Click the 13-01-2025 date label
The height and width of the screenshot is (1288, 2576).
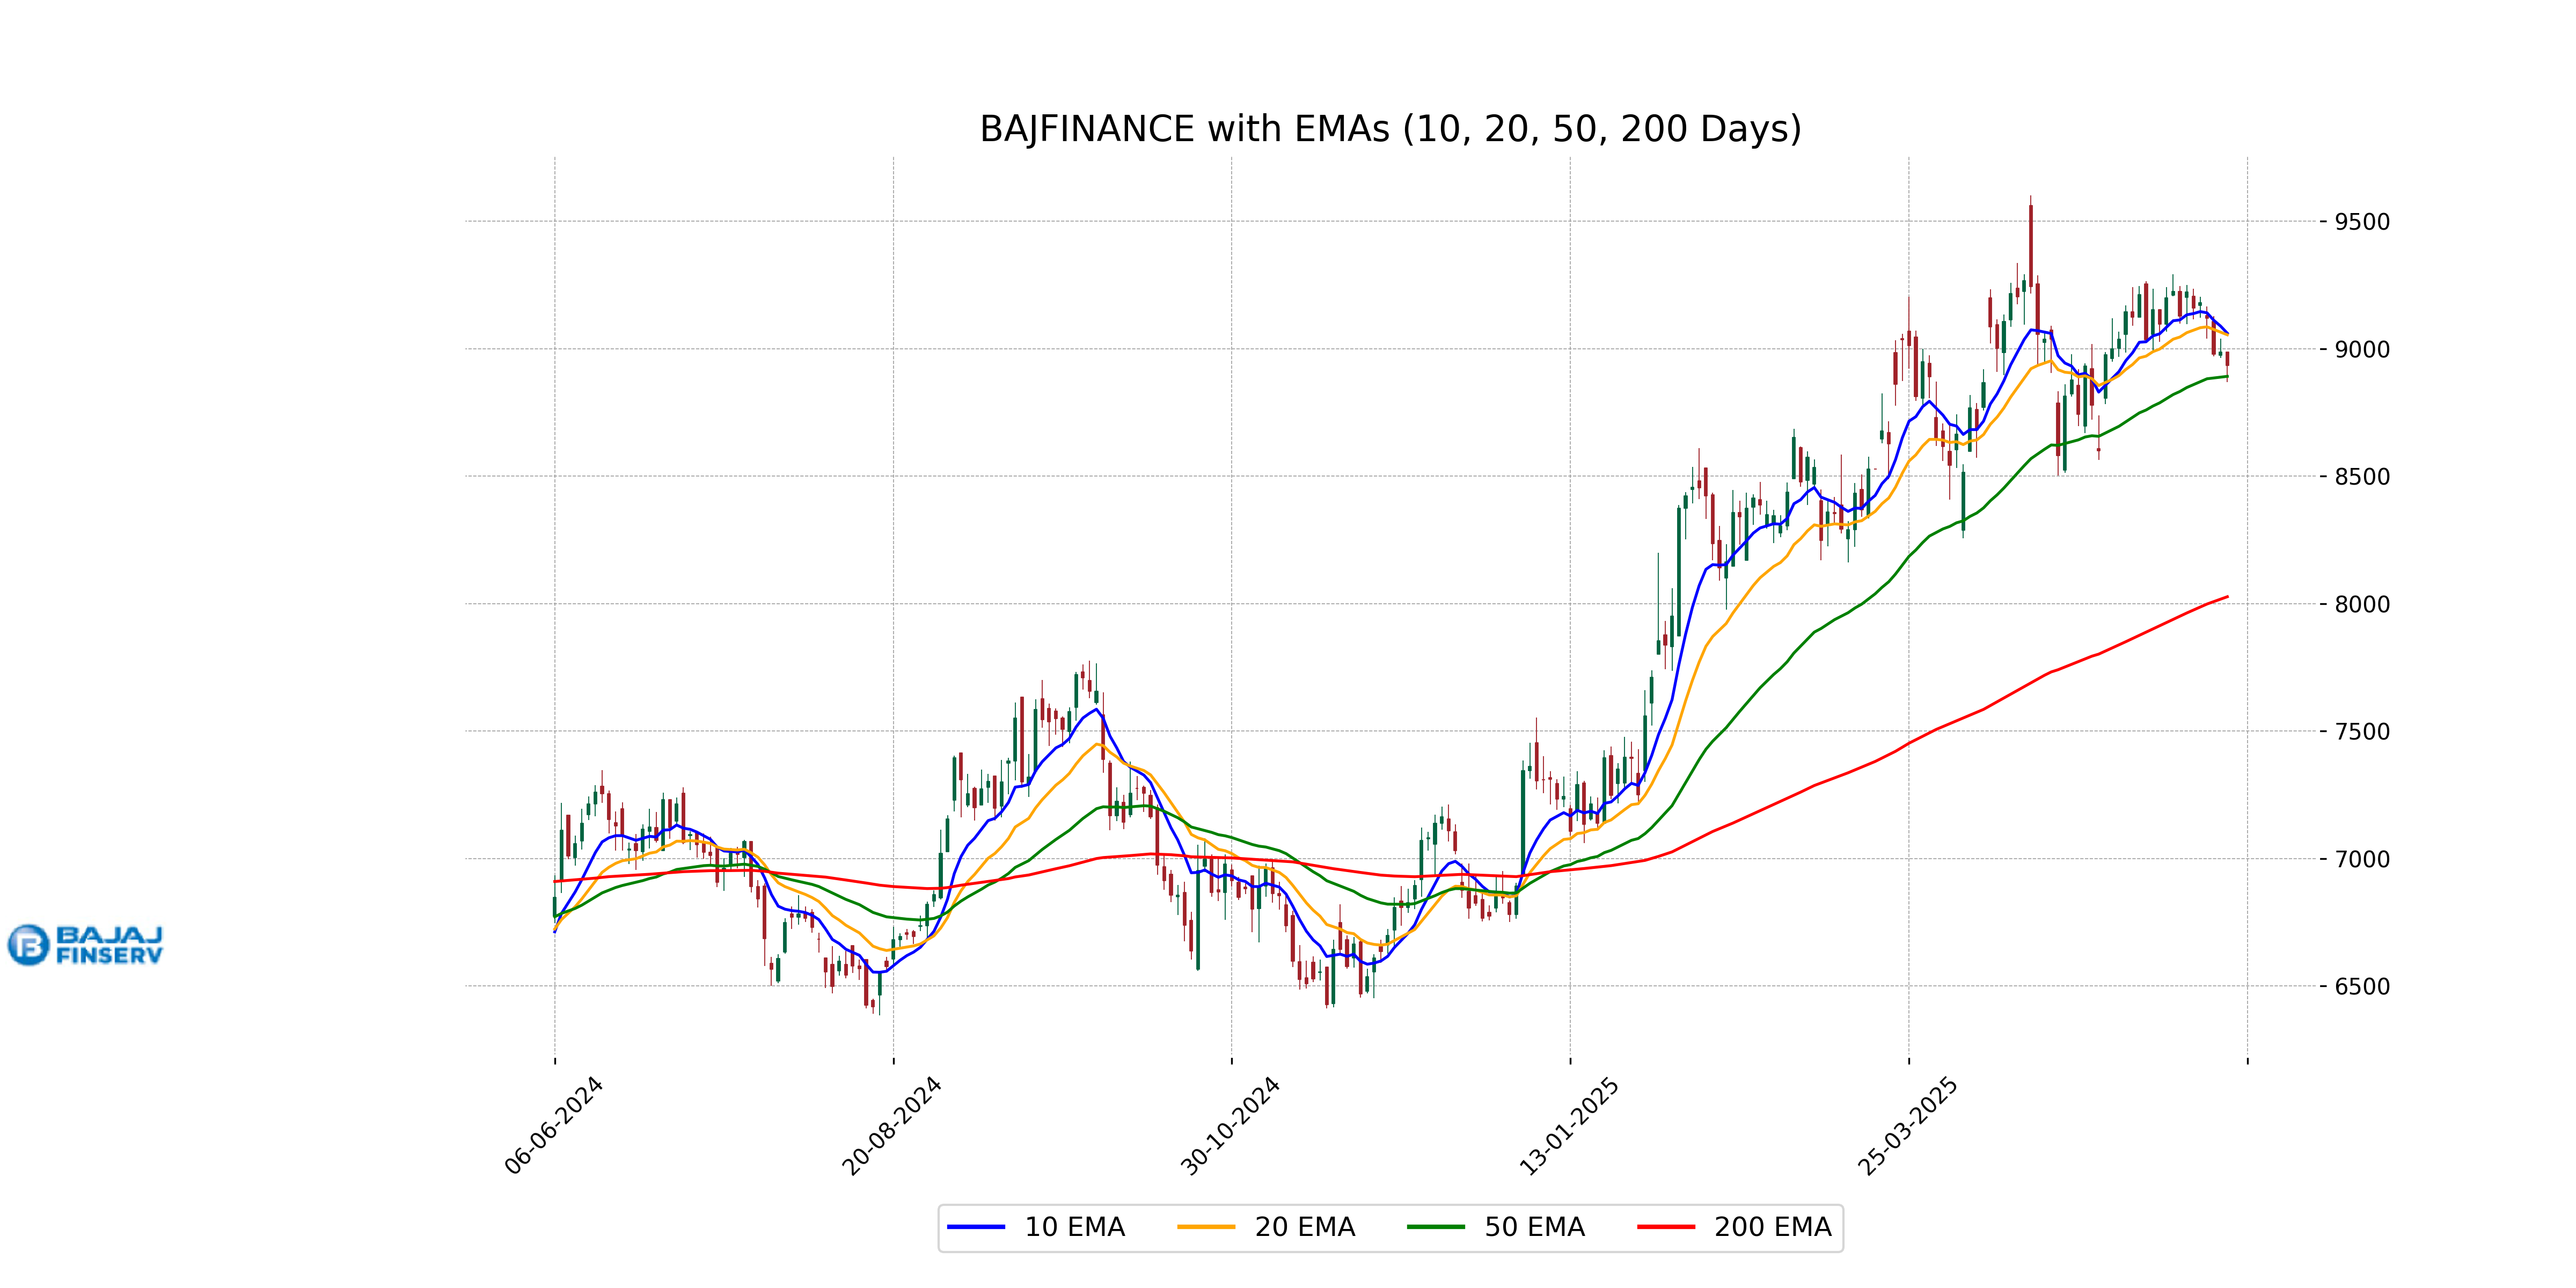[1568, 1126]
